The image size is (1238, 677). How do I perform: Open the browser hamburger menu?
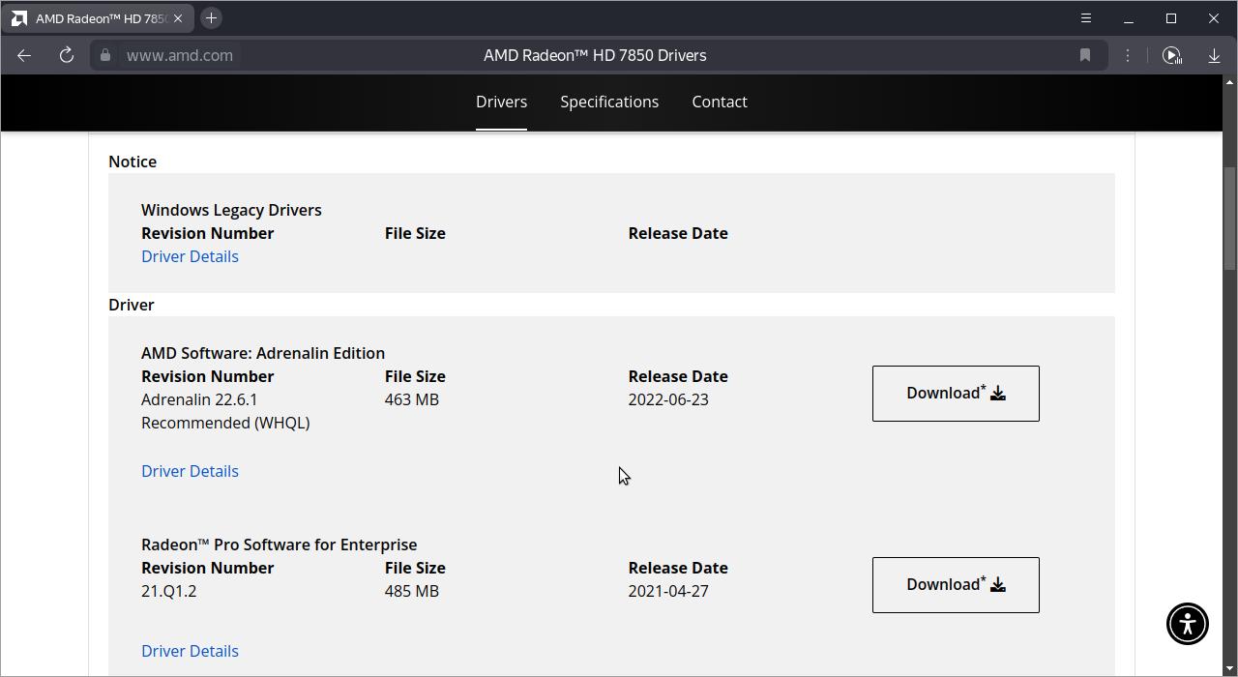tap(1086, 18)
